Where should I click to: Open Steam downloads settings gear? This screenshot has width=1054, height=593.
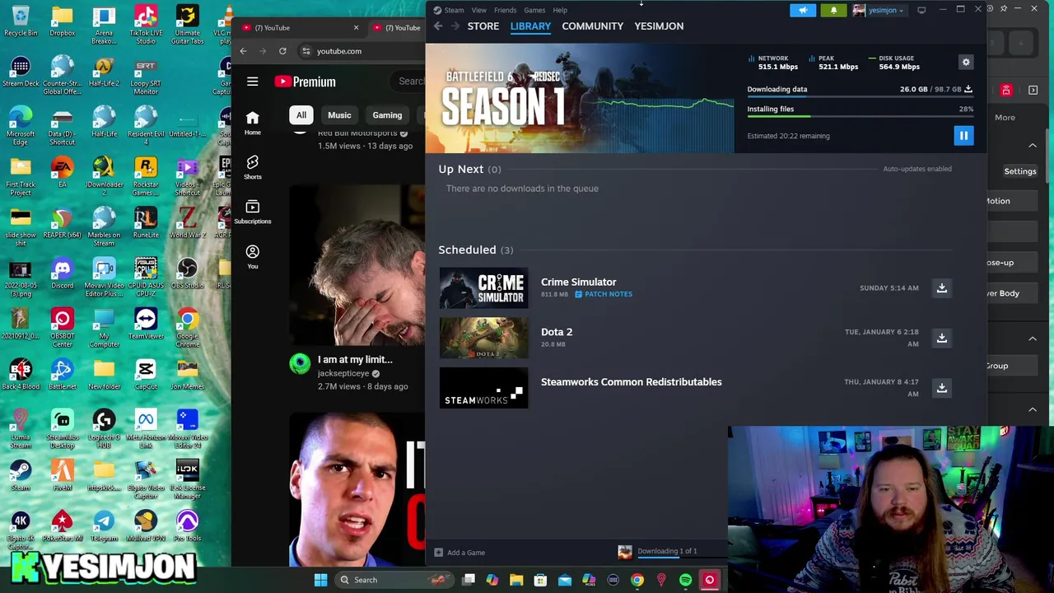pos(966,62)
